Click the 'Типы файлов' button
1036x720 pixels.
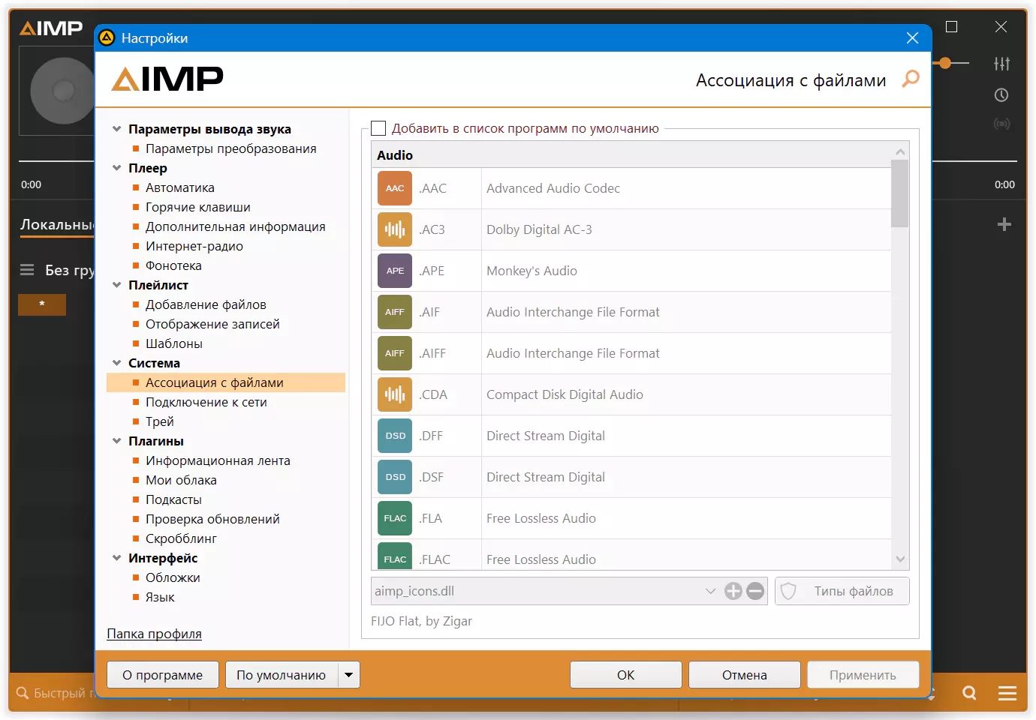842,591
